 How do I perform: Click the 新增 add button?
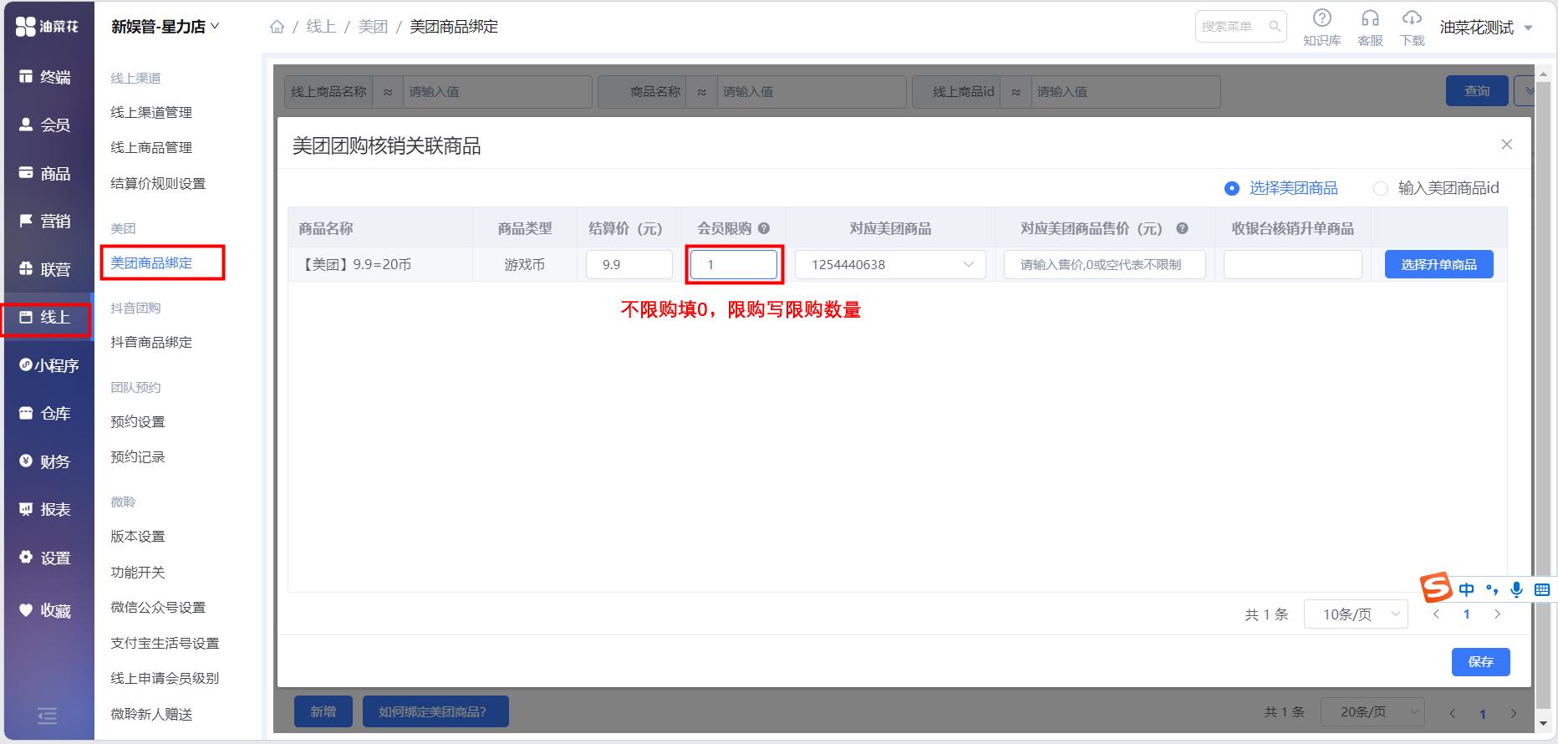coord(323,711)
